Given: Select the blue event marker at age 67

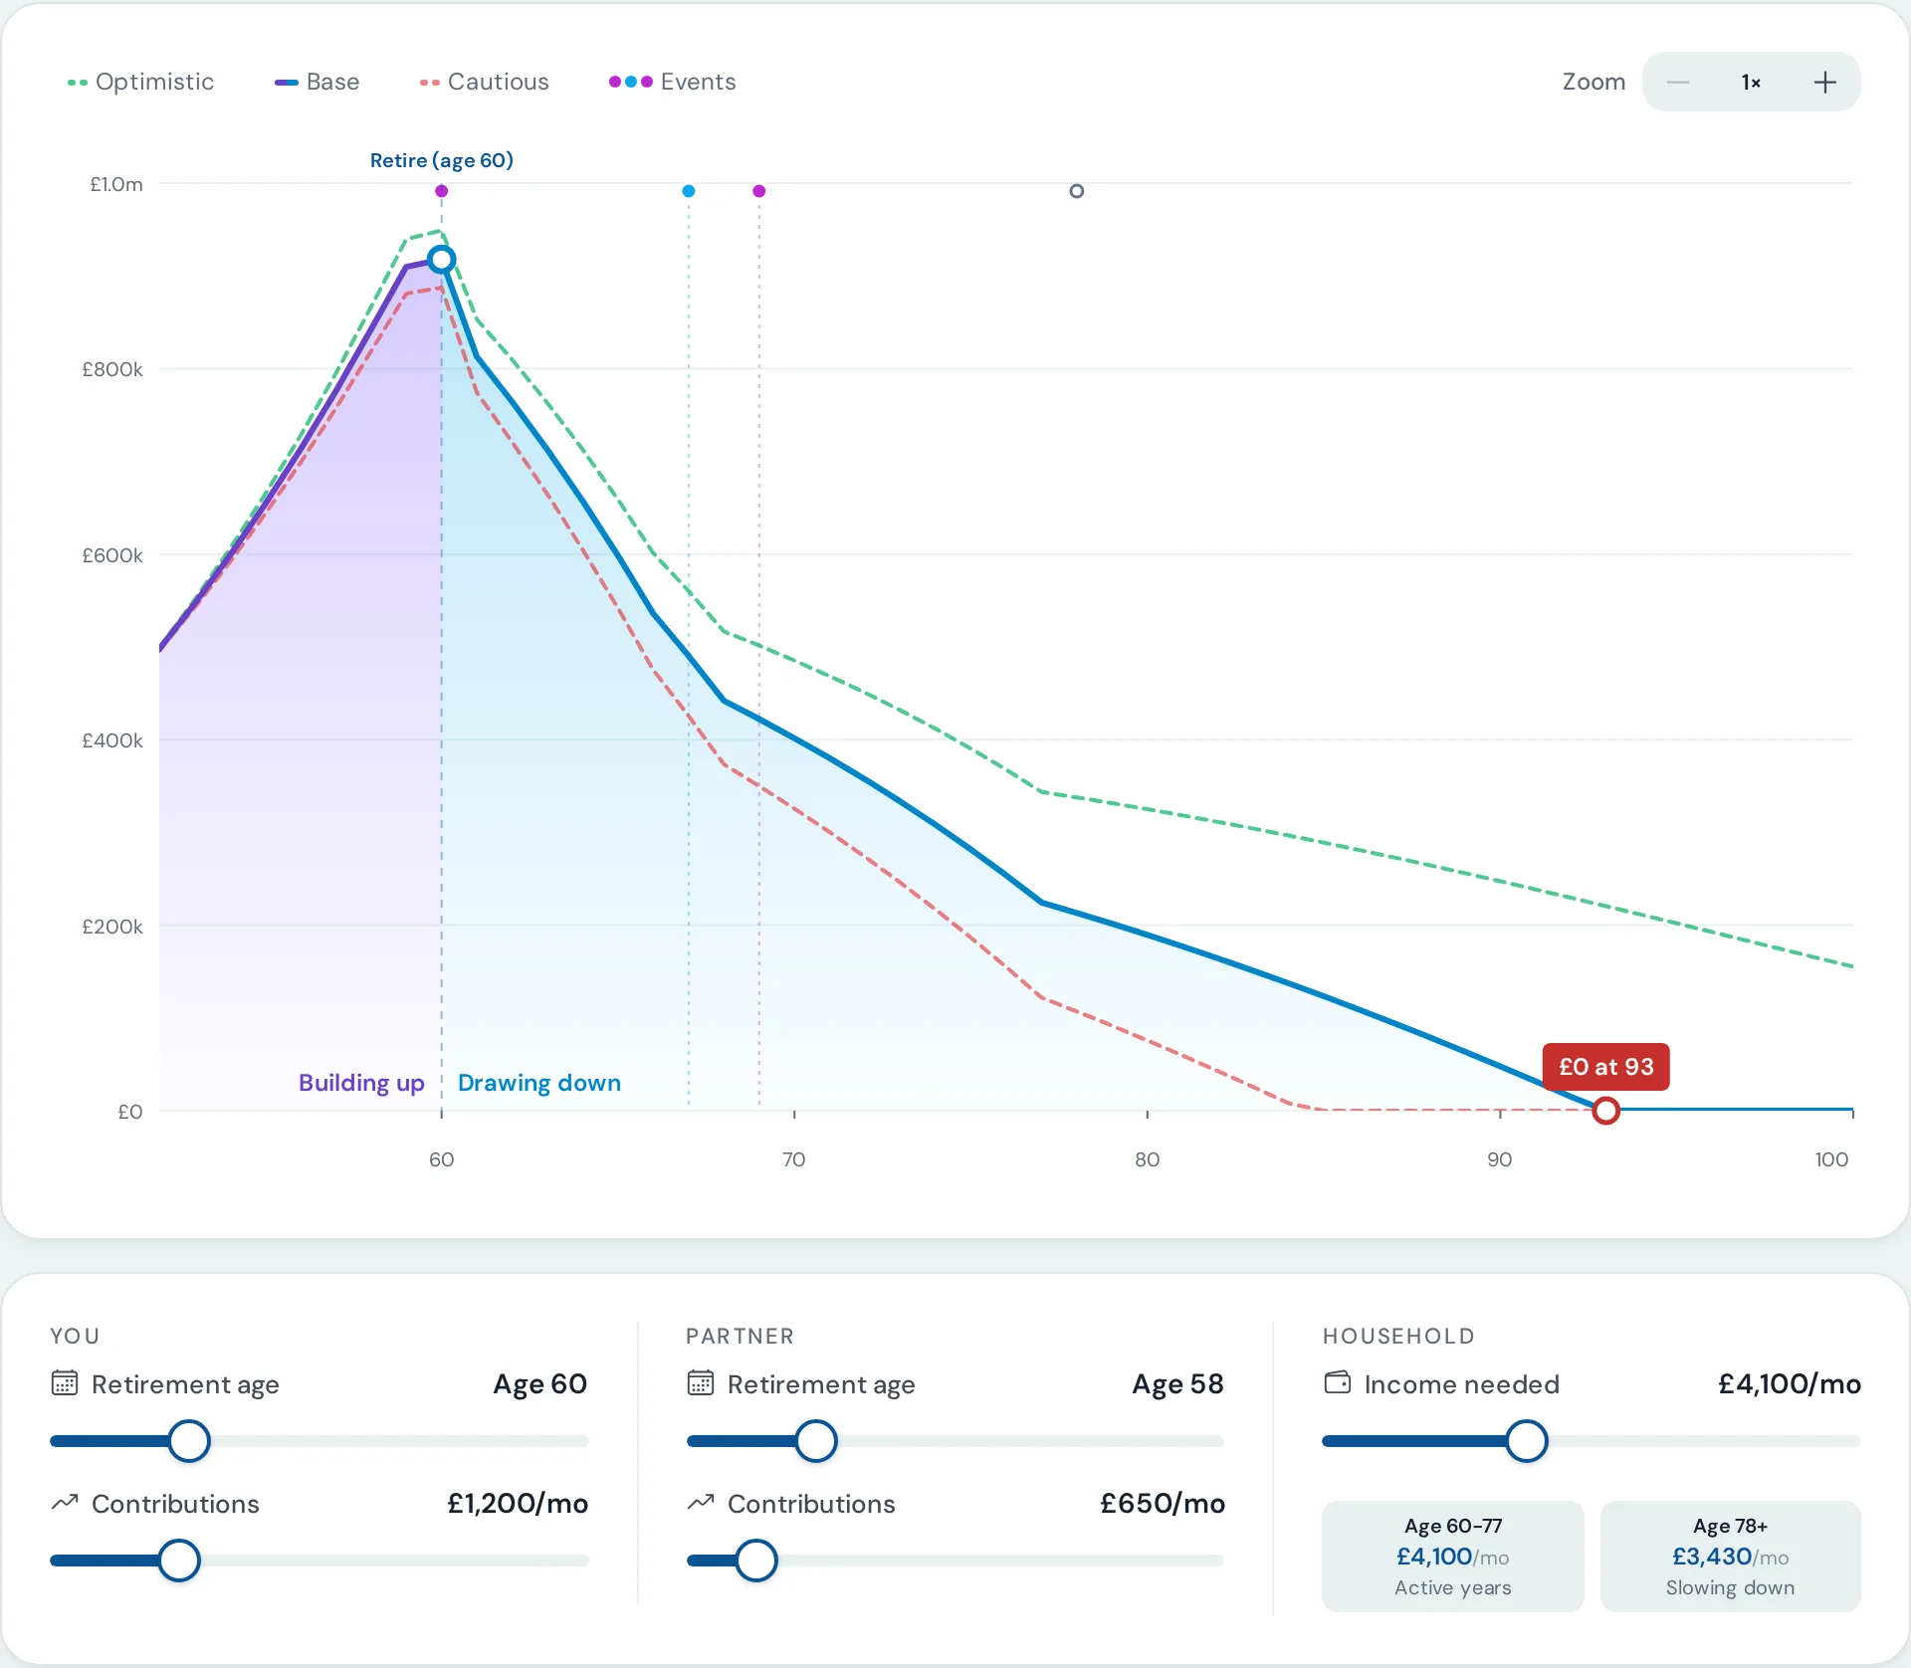Looking at the screenshot, I should (x=689, y=191).
